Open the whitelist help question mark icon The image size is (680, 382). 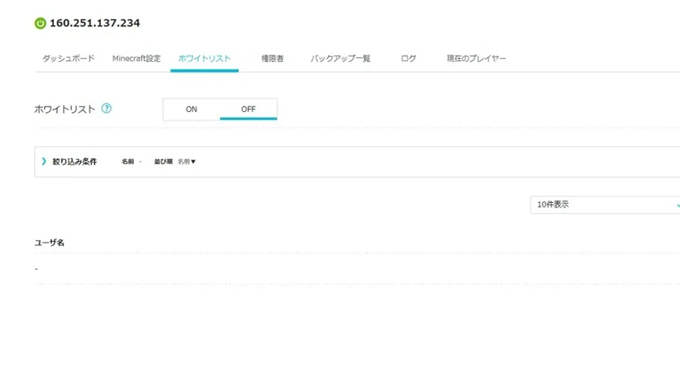click(107, 108)
